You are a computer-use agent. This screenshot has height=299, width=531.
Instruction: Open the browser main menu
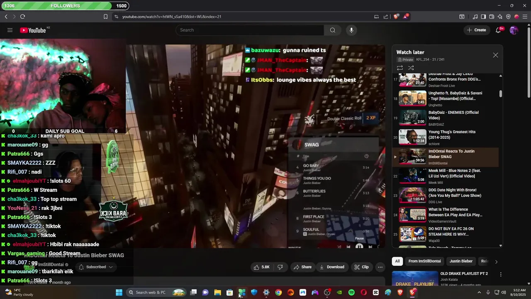click(x=525, y=17)
